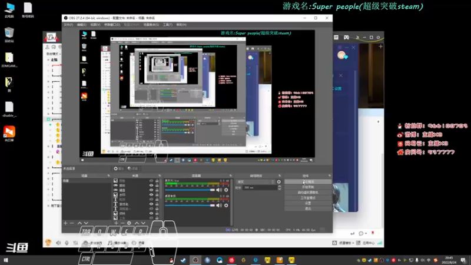Lock the 键盘 source
Image resolution: width=471 pixels, height=265 pixels.
(x=157, y=190)
